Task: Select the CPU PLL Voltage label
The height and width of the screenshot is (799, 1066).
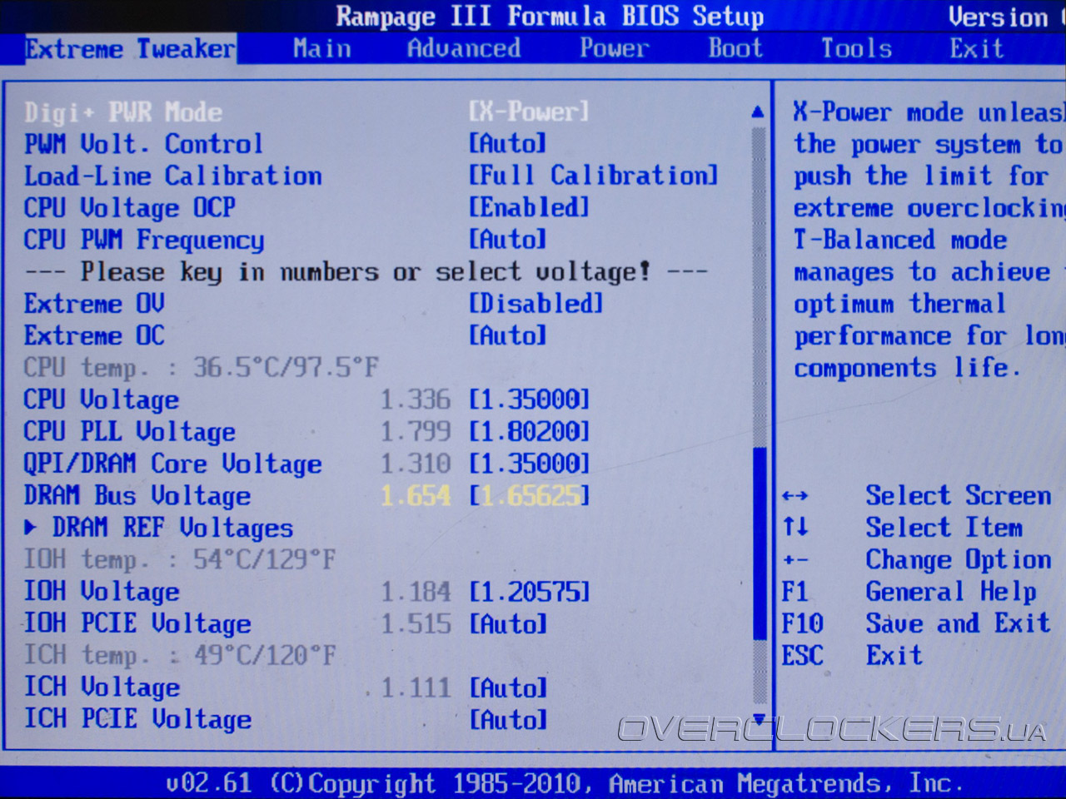Action: point(130,432)
